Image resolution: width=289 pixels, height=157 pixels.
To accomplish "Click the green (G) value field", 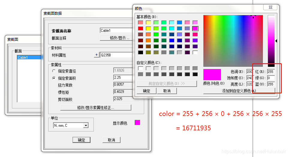I will coord(271,78).
